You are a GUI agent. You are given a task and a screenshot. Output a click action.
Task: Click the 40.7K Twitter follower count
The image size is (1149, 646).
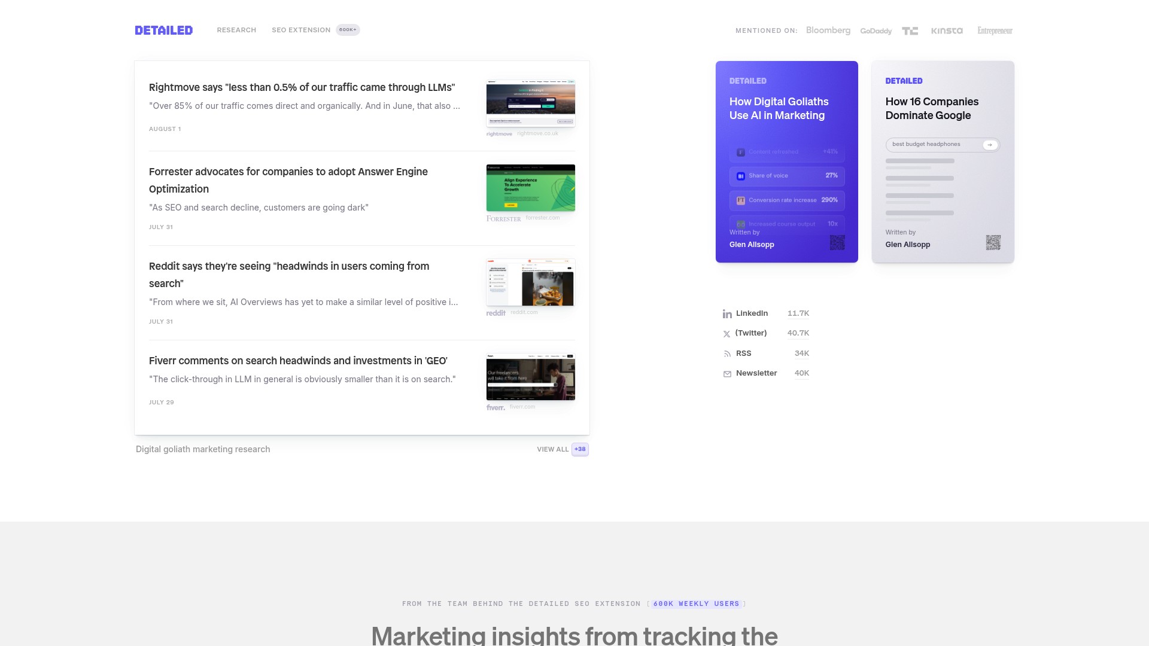[x=798, y=333]
